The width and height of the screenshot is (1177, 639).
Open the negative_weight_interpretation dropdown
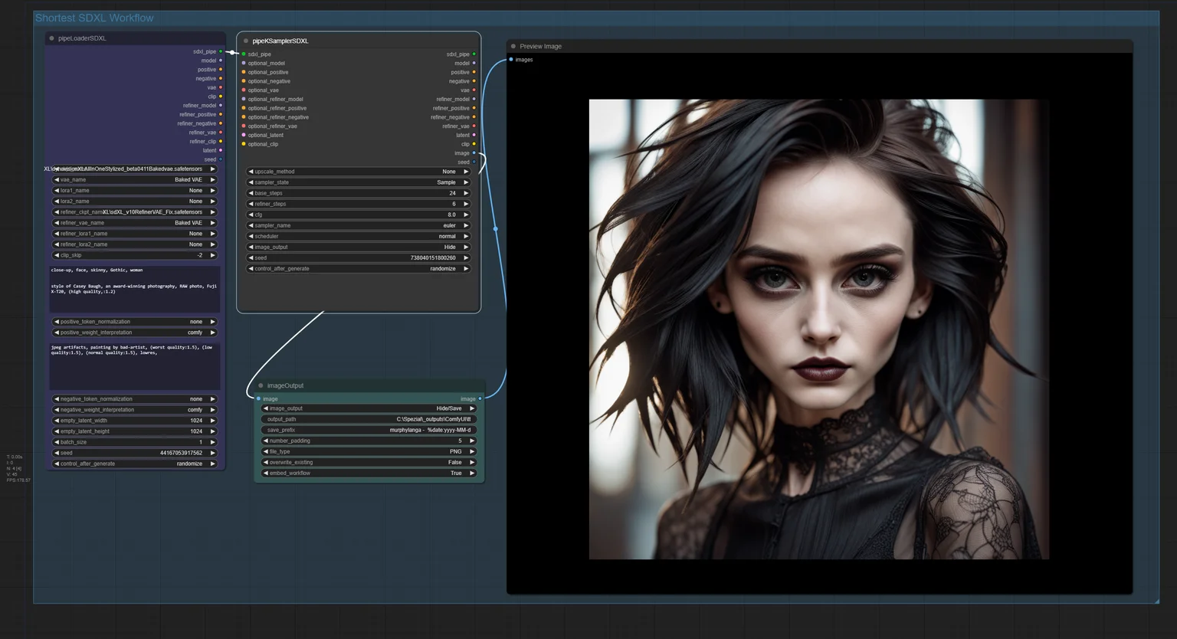(x=134, y=409)
